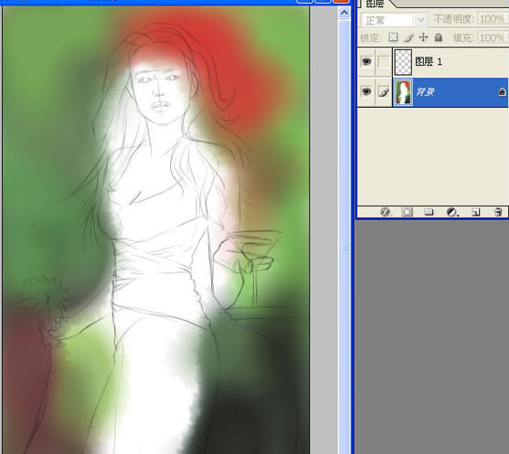The height and width of the screenshot is (454, 509).
Task: Add a layer mask
Action: click(407, 212)
